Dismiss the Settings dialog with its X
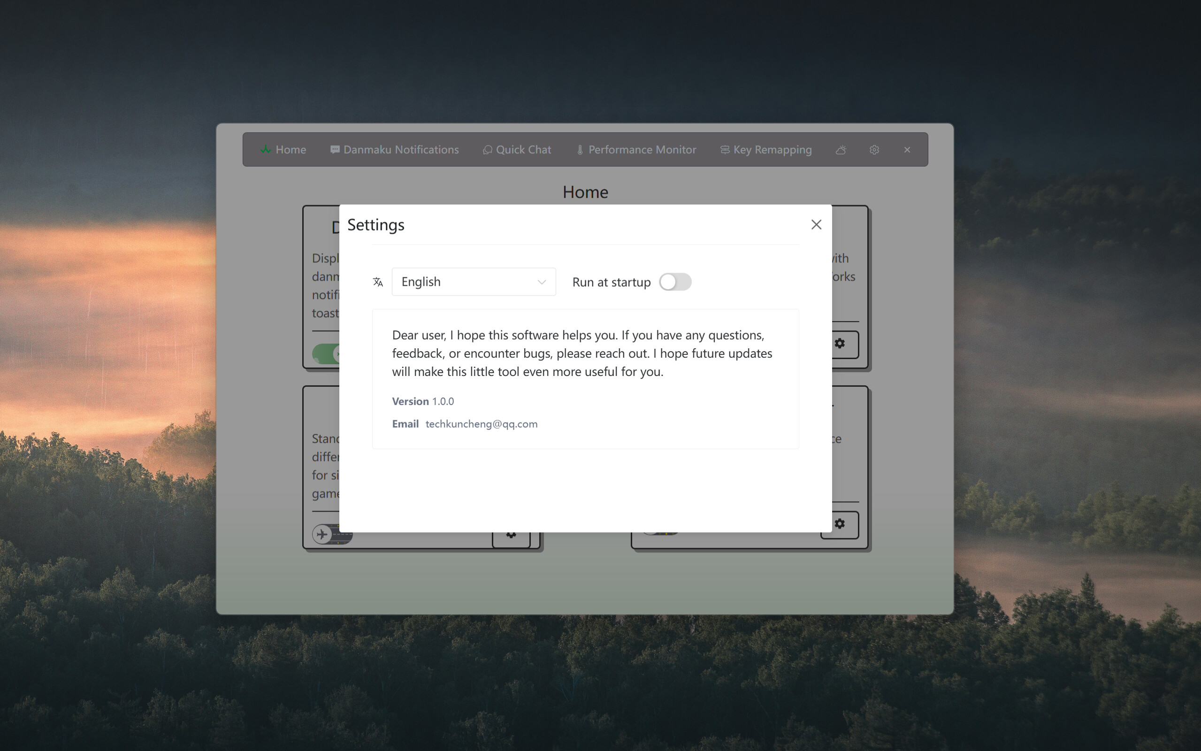 pos(816,224)
